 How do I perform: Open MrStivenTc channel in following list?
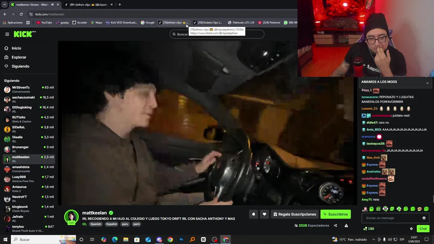coord(29,89)
